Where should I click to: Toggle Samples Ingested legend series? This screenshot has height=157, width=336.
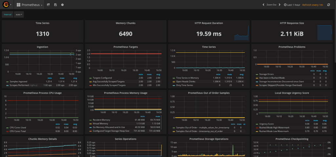(x=18, y=81)
